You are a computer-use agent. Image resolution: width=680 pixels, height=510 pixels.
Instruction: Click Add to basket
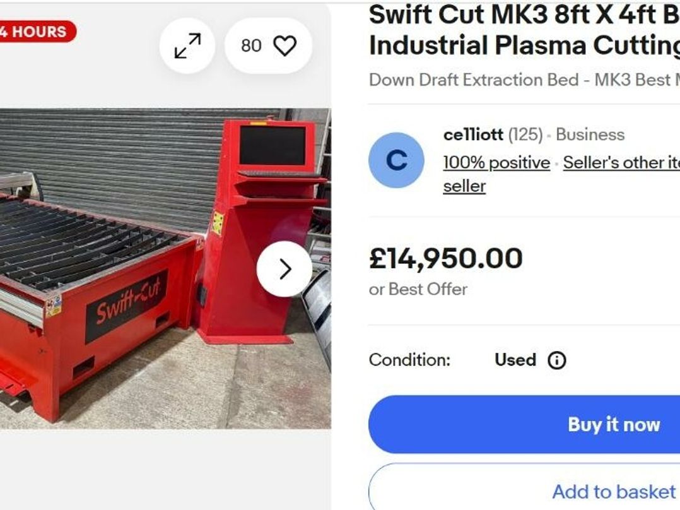(x=613, y=491)
